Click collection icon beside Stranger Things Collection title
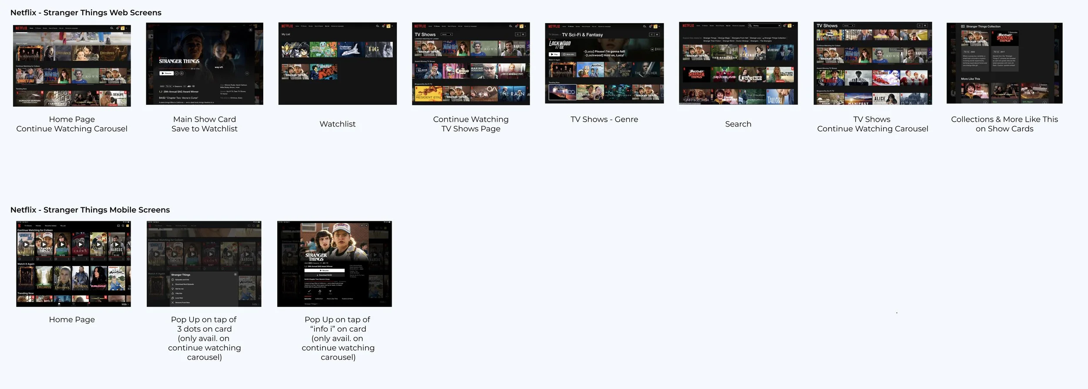 click(963, 27)
